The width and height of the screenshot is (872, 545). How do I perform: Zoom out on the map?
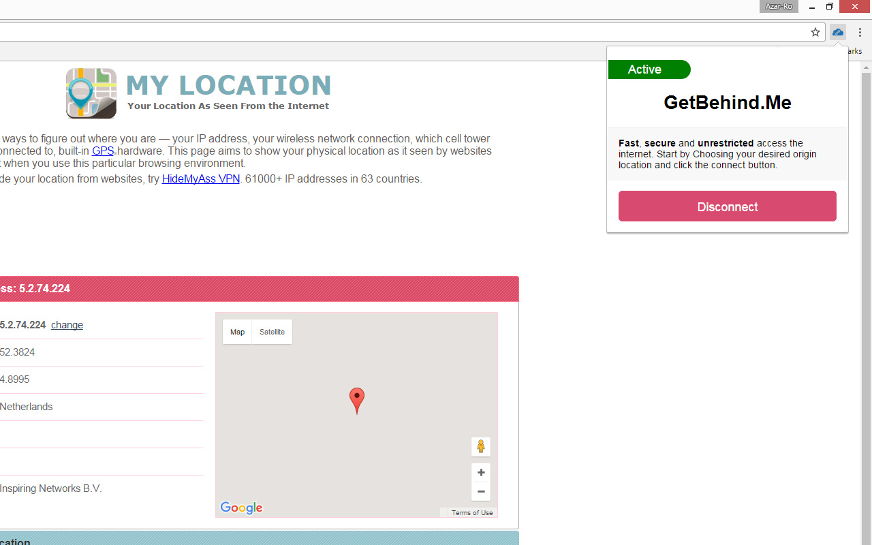pos(481,491)
